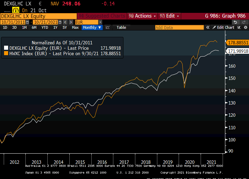The width and height of the screenshot is (249, 179).
Task: Open the end date calendar picker
Action: click(60, 22)
